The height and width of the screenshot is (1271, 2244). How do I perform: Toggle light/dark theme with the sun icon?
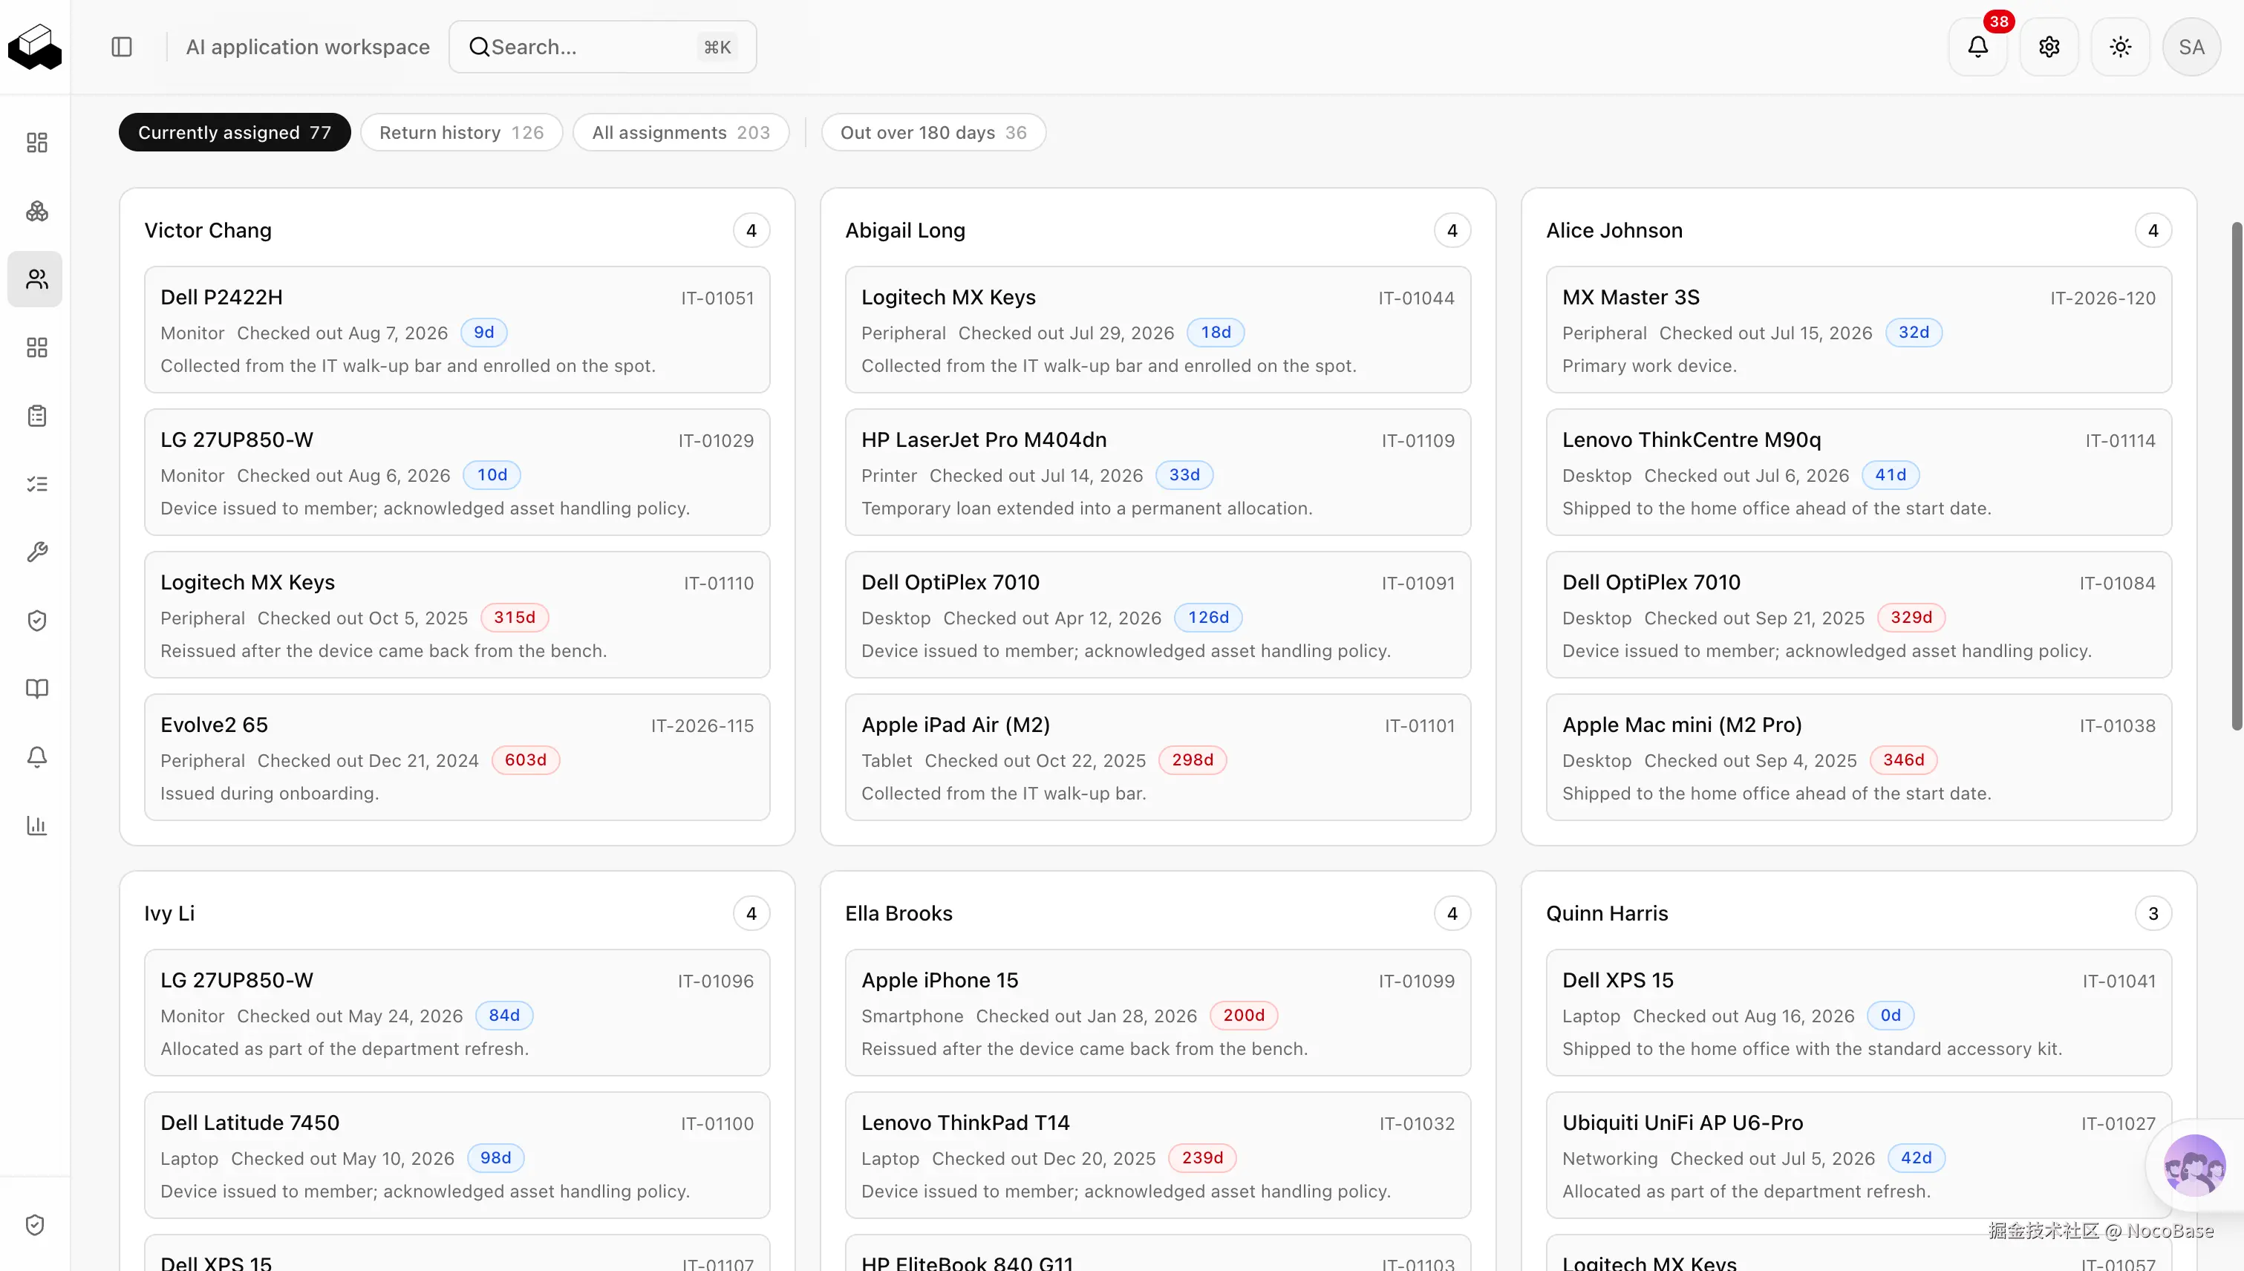pyautogui.click(x=2120, y=47)
